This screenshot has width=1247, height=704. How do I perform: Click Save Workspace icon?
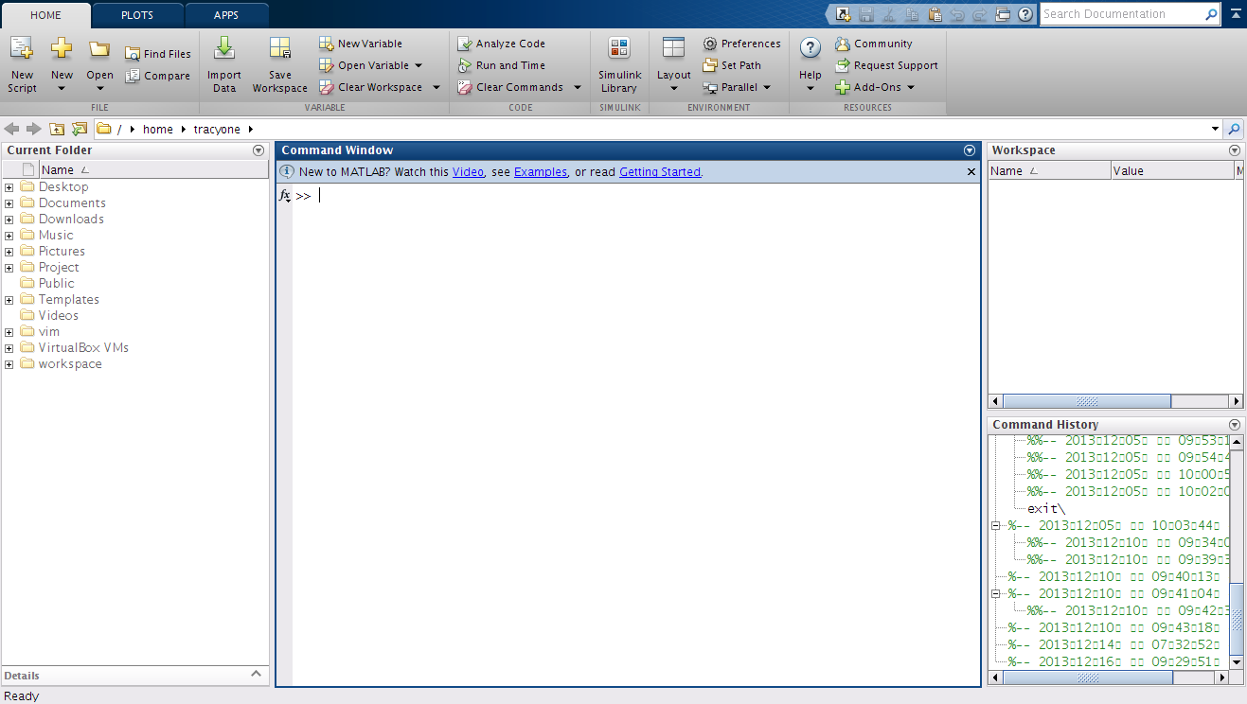pos(279,48)
